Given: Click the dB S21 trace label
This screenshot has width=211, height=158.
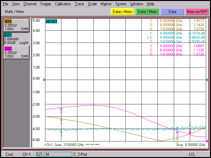Looking at the screenshot, I should [x=51, y=21].
